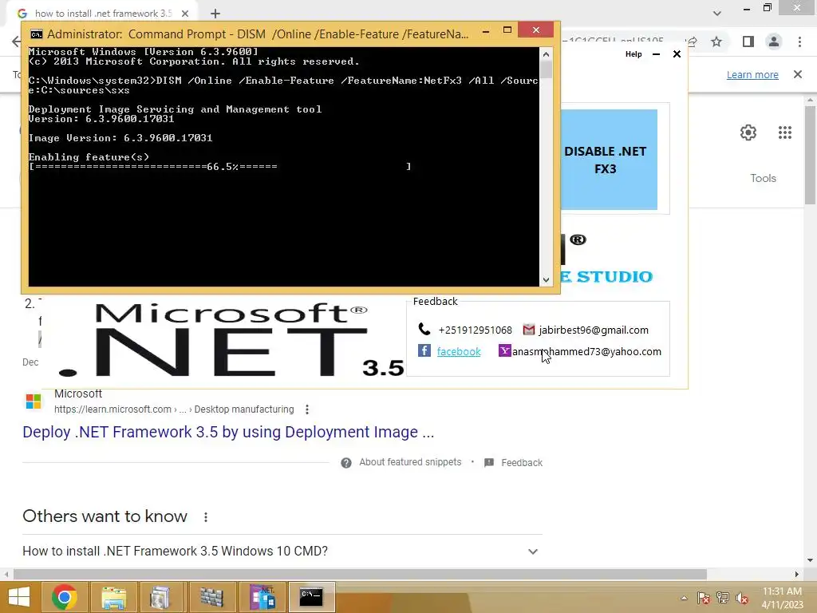817x613 pixels.
Task: Open Chrome side panel icon
Action: coord(748,42)
